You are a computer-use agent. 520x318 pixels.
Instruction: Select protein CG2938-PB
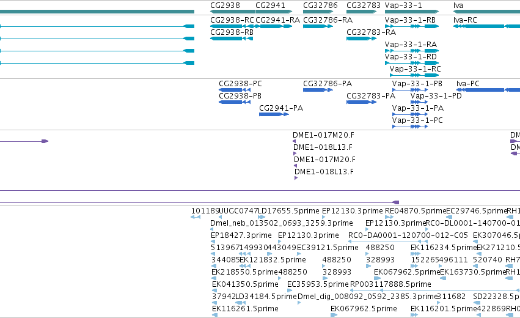235,102
